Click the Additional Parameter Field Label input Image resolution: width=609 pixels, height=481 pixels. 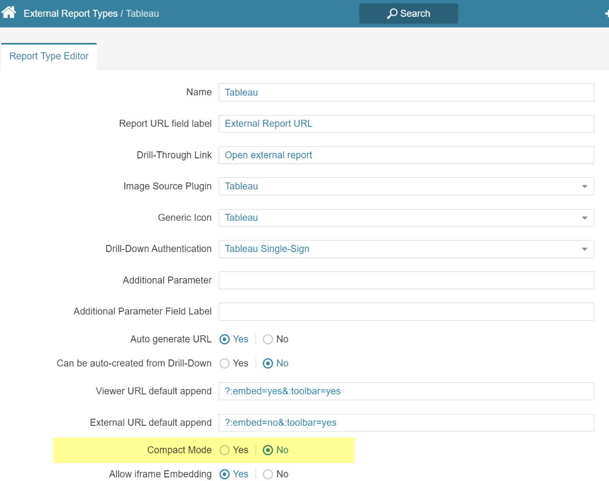click(406, 312)
